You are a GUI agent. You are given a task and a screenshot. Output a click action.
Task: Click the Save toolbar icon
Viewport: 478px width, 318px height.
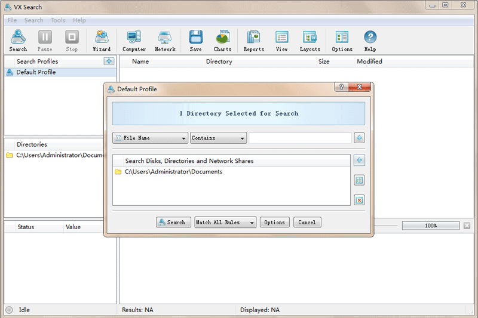(x=195, y=41)
